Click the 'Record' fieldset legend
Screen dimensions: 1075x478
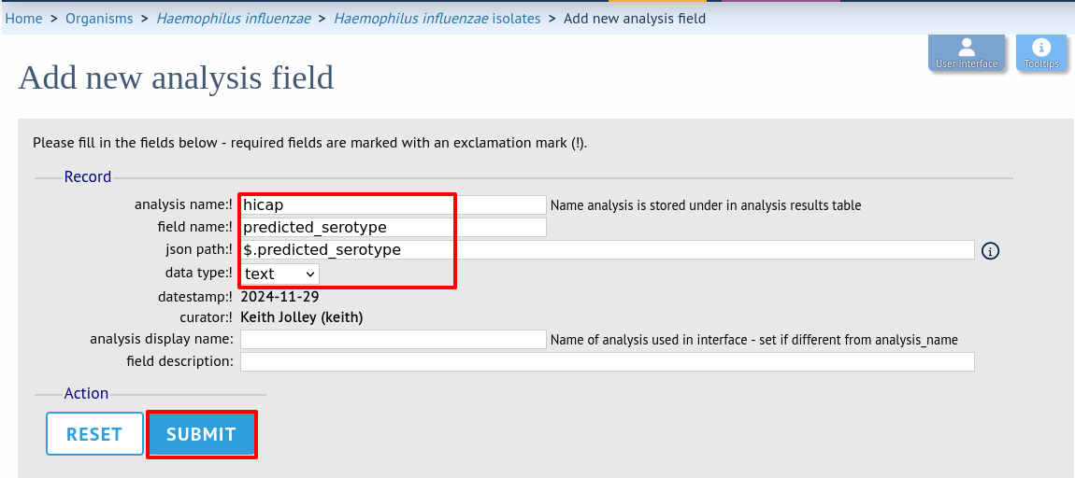click(88, 176)
